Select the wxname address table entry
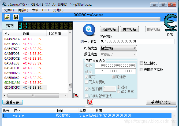The image size is (179, 126). point(87,116)
